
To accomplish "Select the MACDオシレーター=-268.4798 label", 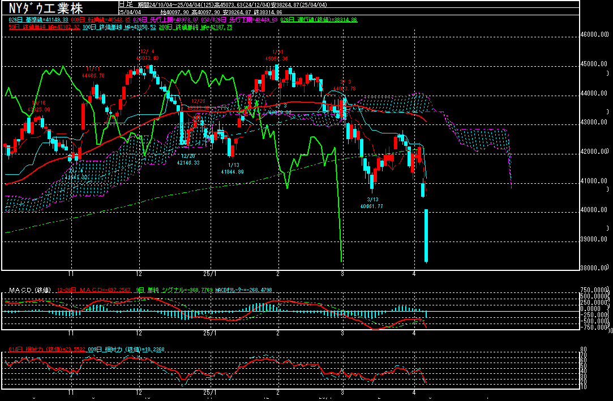I will pyautogui.click(x=243, y=290).
